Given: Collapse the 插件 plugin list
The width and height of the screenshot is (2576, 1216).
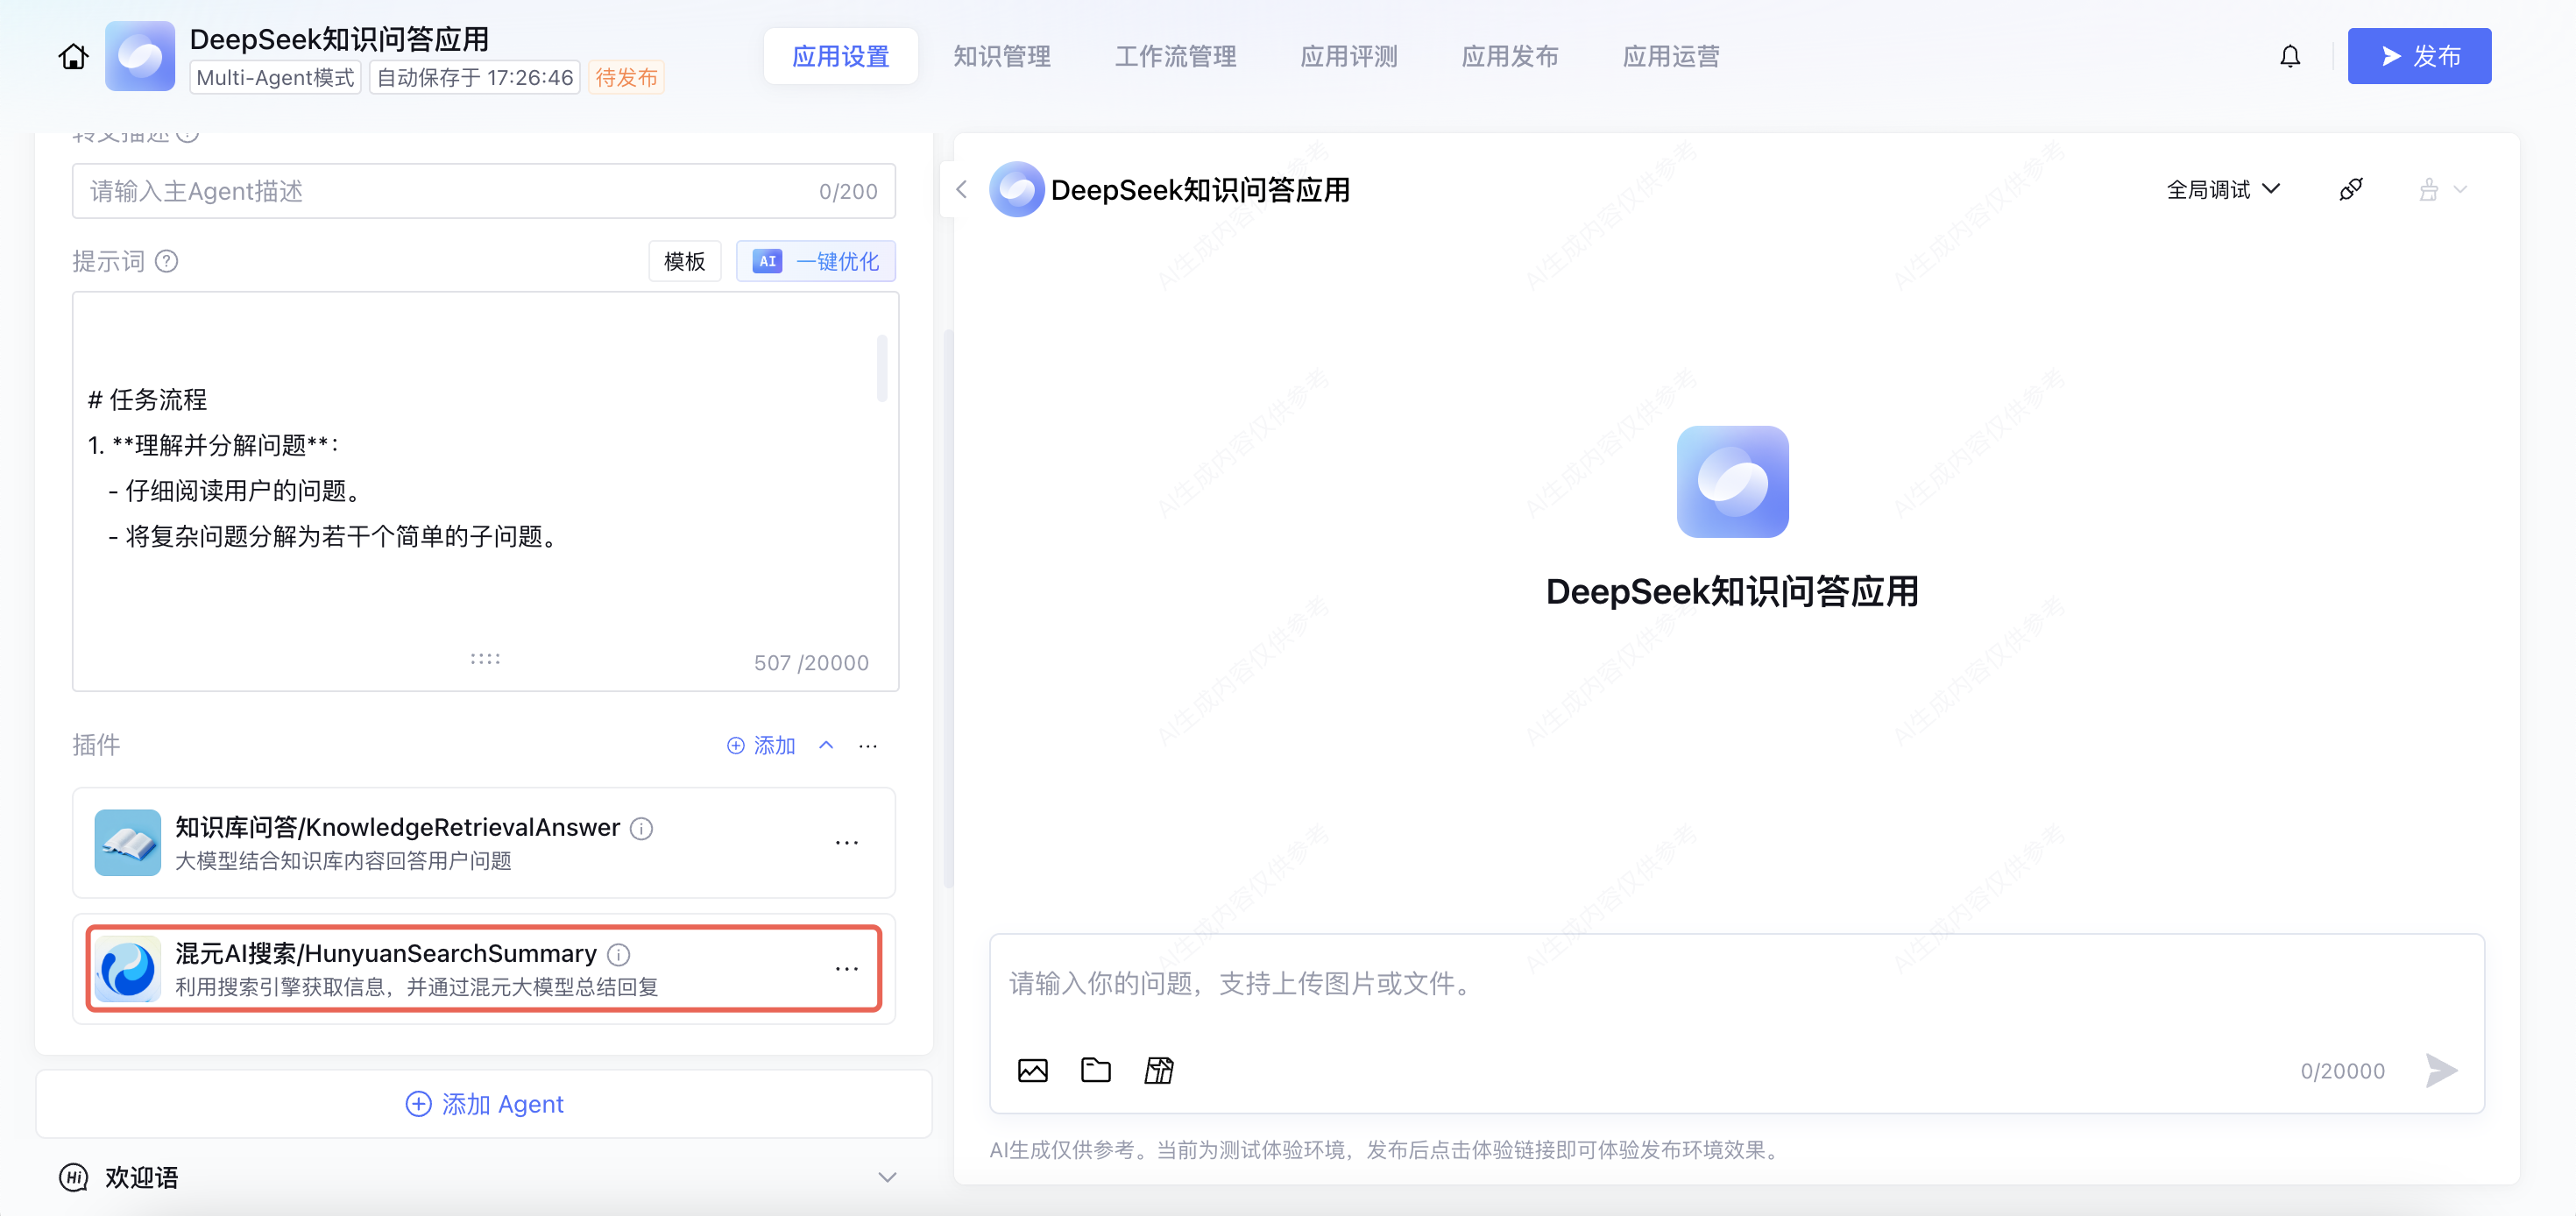Looking at the screenshot, I should (826, 745).
